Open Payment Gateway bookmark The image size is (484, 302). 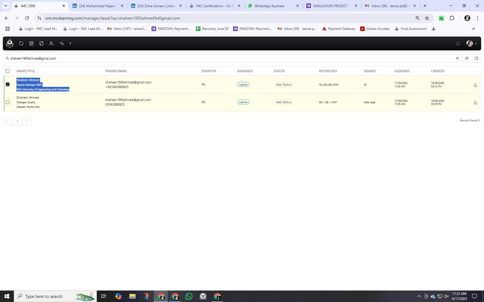point(339,29)
